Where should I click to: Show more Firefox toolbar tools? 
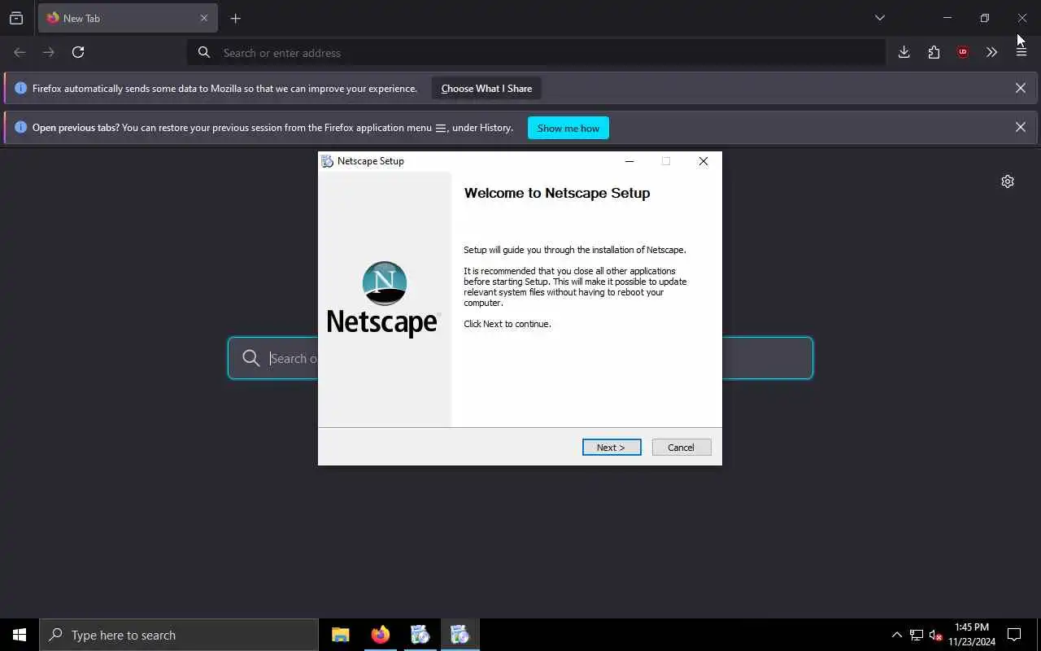coord(991,52)
